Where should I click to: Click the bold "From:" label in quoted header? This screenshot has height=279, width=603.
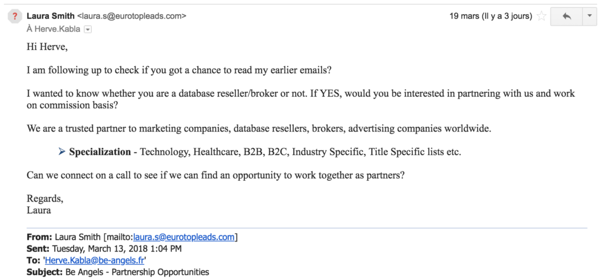pos(39,237)
